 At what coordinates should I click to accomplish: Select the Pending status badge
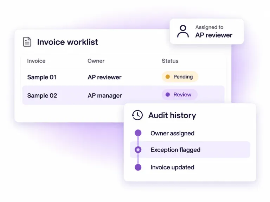(180, 76)
